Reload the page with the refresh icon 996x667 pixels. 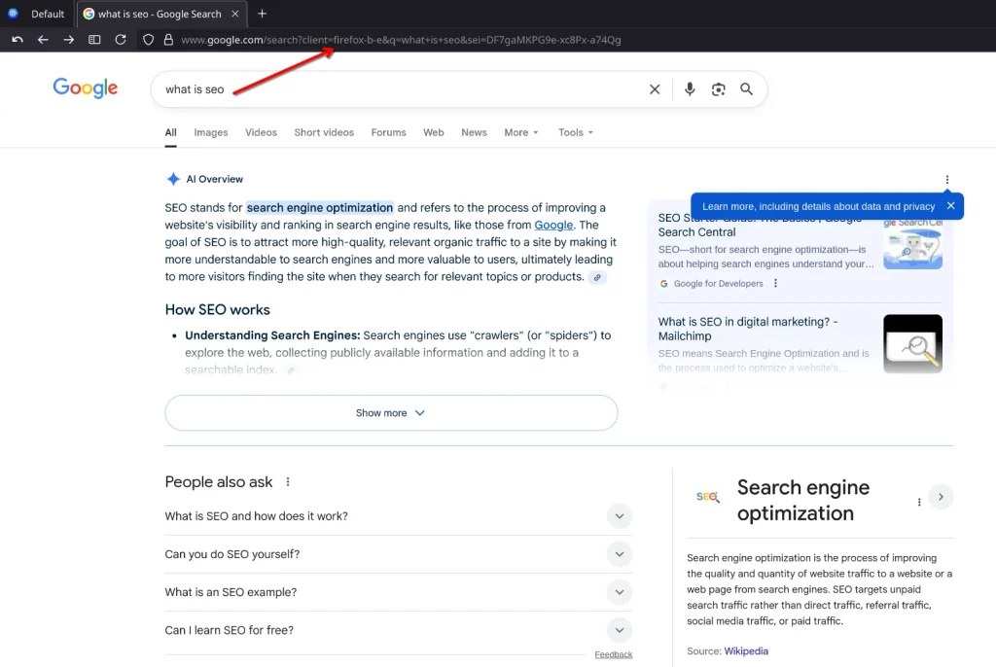click(120, 40)
